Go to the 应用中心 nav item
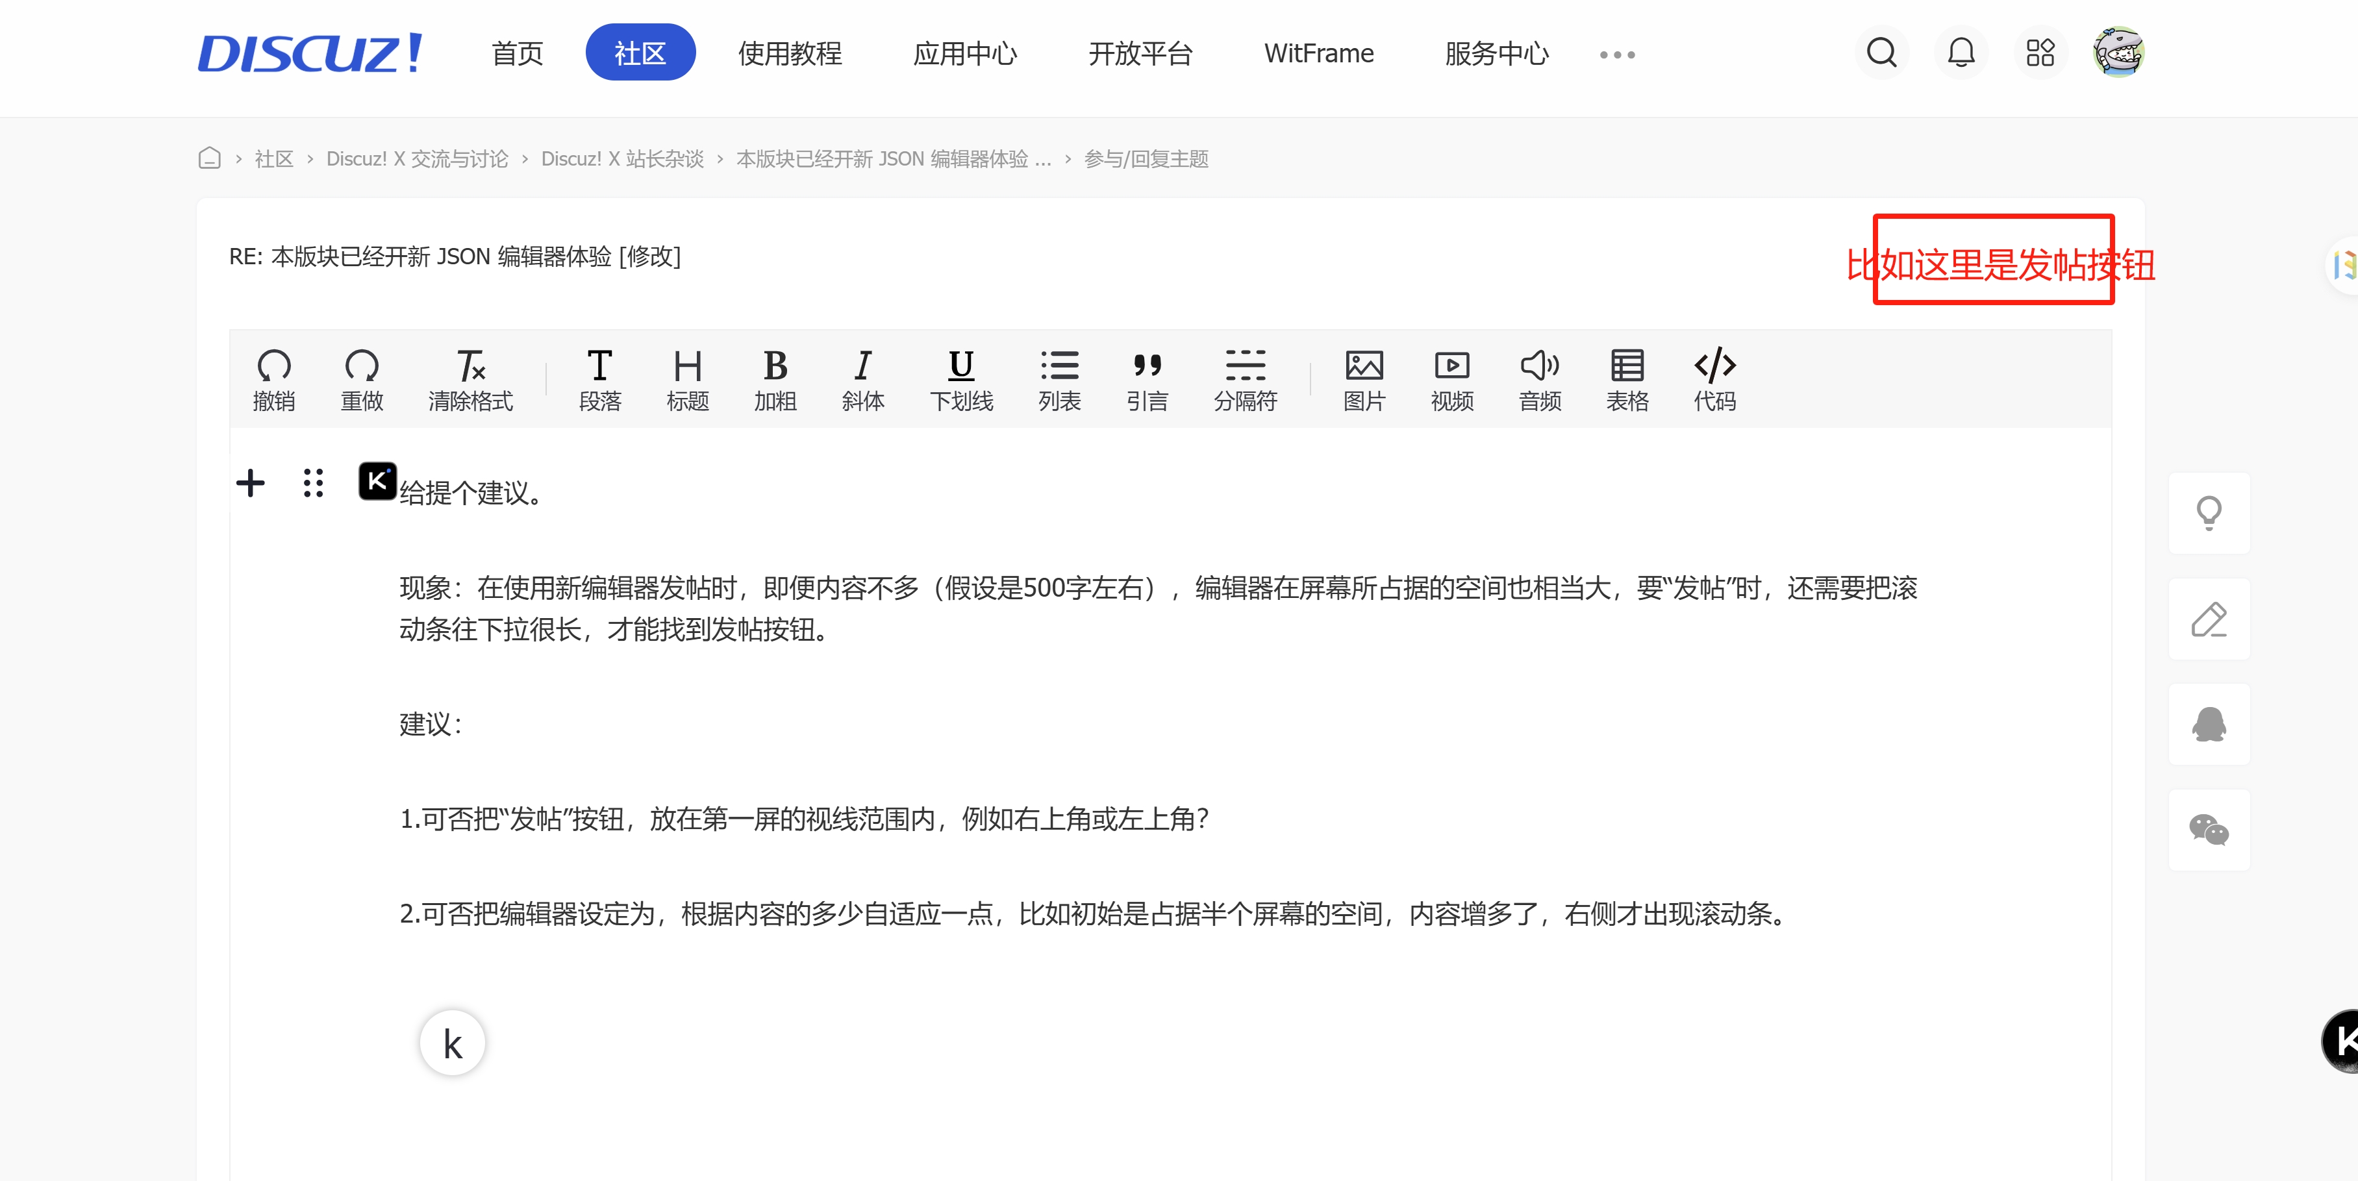 coord(965,53)
